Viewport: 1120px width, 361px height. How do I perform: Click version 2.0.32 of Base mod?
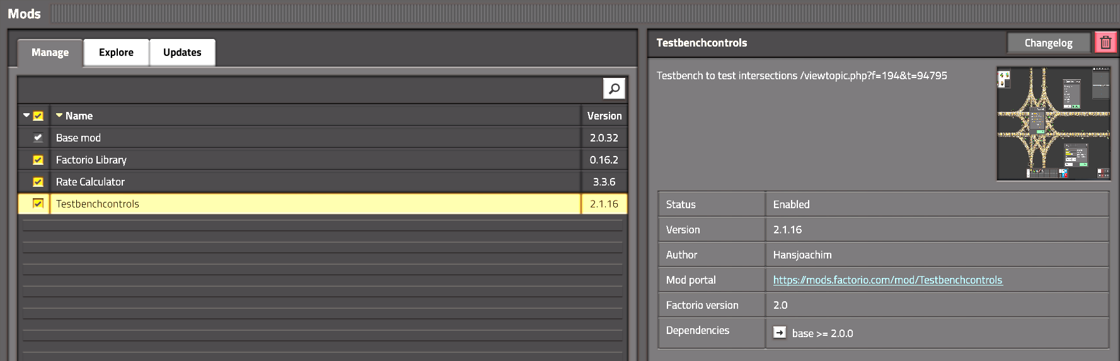point(604,138)
